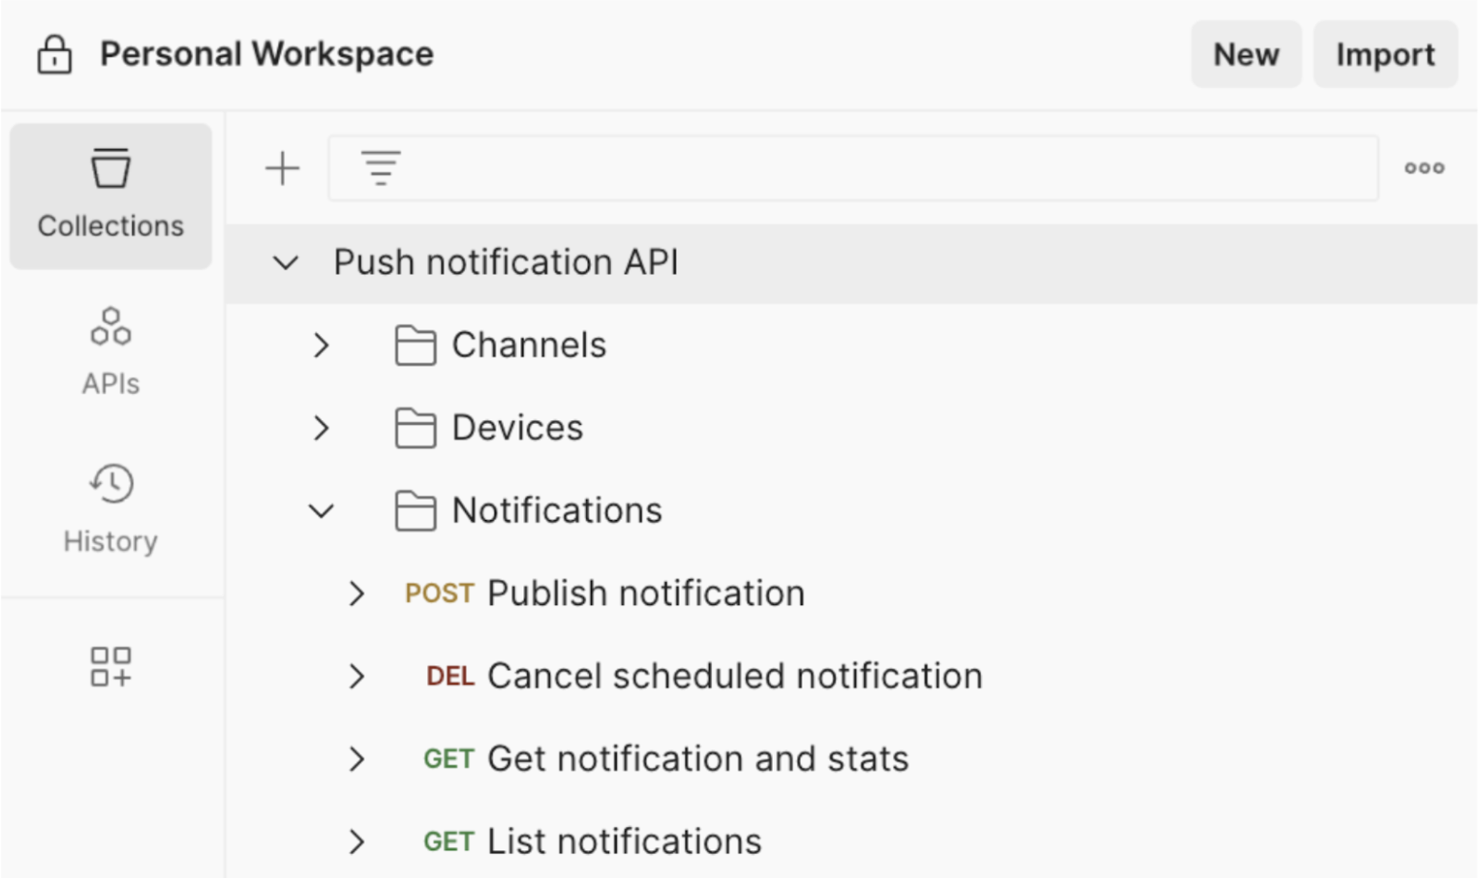This screenshot has height=878, width=1480.
Task: Click the filter lines icon
Action: coord(381,169)
